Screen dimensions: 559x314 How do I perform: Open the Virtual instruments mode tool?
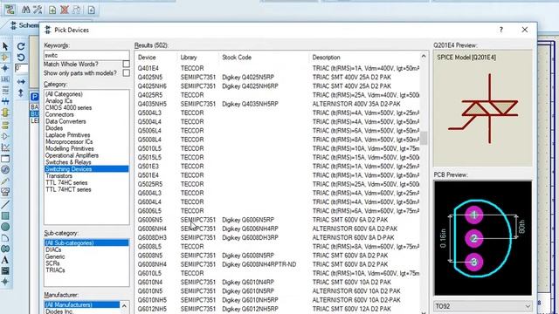click(5, 192)
